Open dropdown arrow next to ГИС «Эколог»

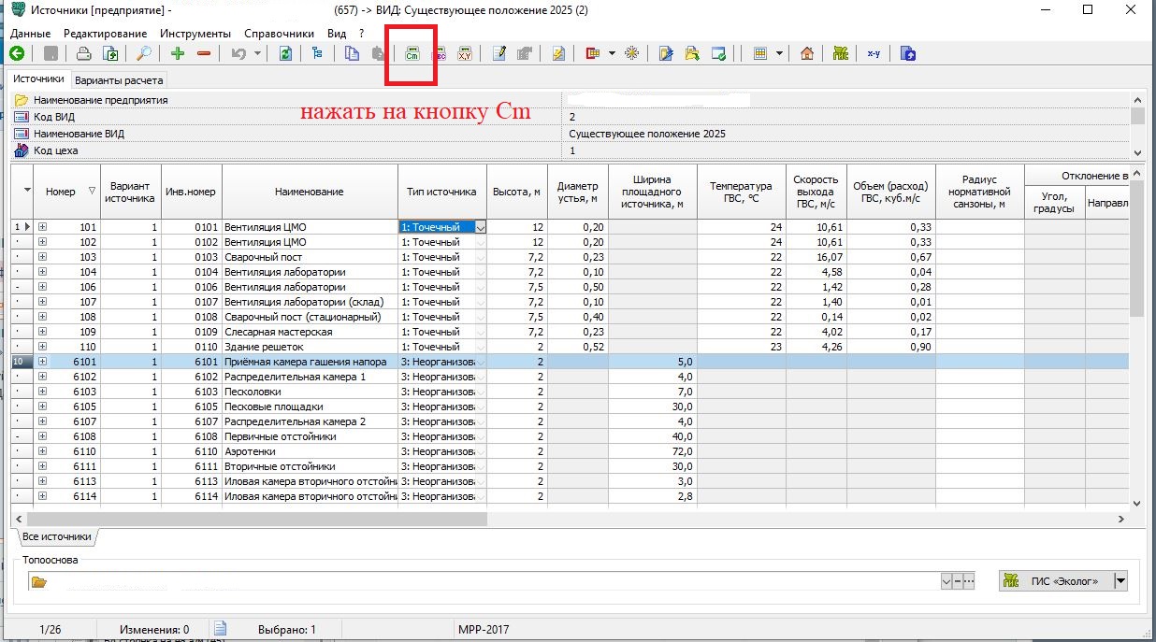pyautogui.click(x=1120, y=581)
